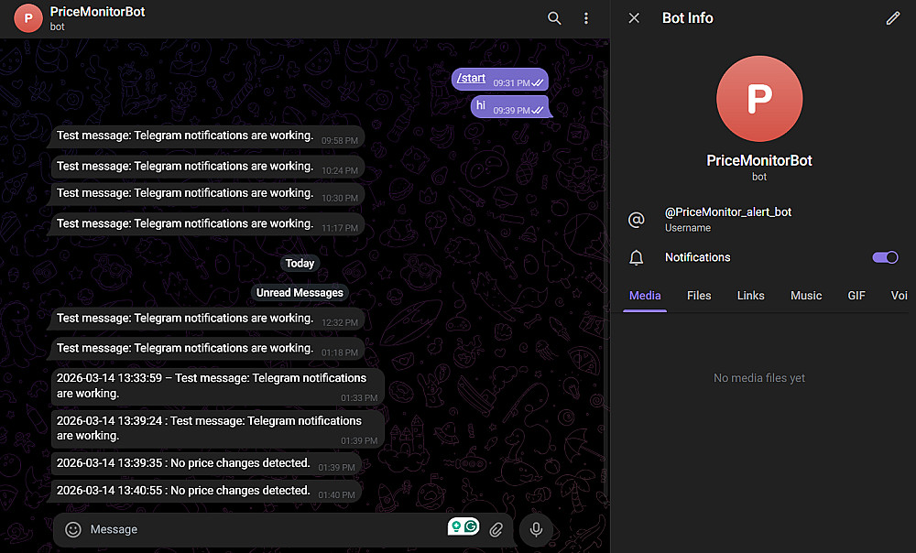Select the test message sent at 09:58 PM
This screenshot has height=553, width=916.
tap(207, 136)
